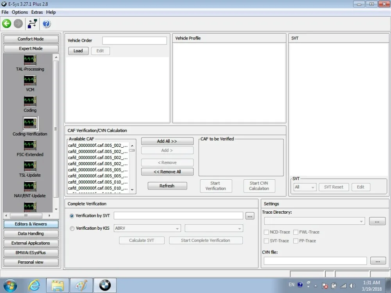This screenshot has height=293, width=391.
Task: Open the ABRV dropdown
Action: click(x=147, y=228)
